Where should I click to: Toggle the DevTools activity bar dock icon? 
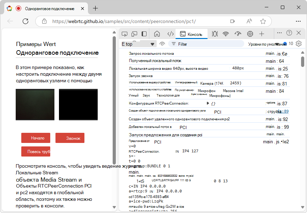(x=144, y=34)
